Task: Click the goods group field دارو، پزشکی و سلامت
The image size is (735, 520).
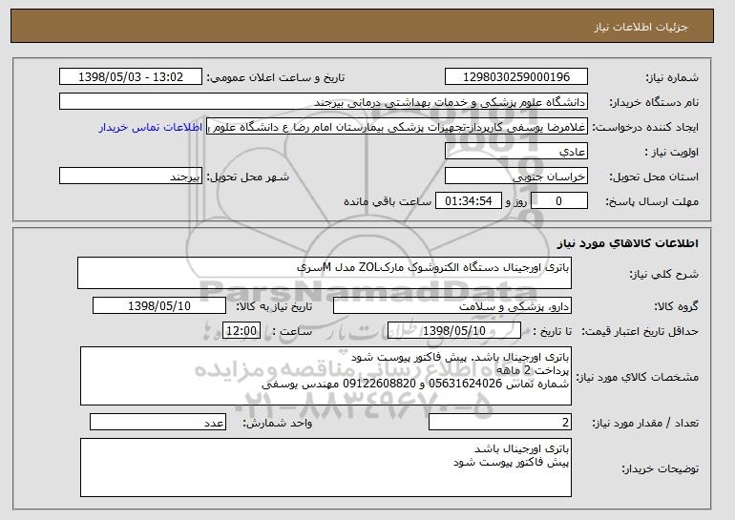Action: tap(452, 306)
